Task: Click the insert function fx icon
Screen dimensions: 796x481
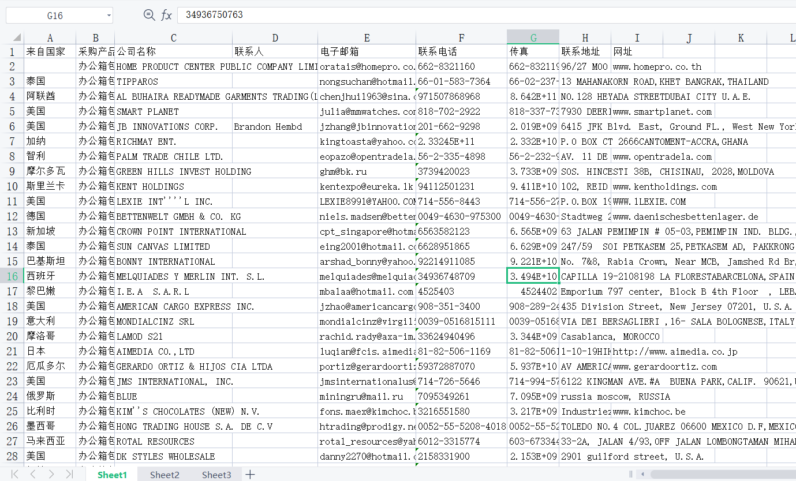Action: 166,15
